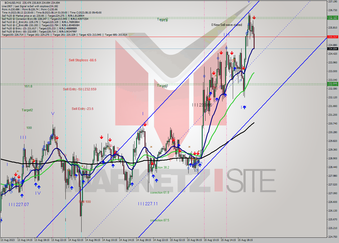Click the 225.210 price scale value

pos(332,228)
